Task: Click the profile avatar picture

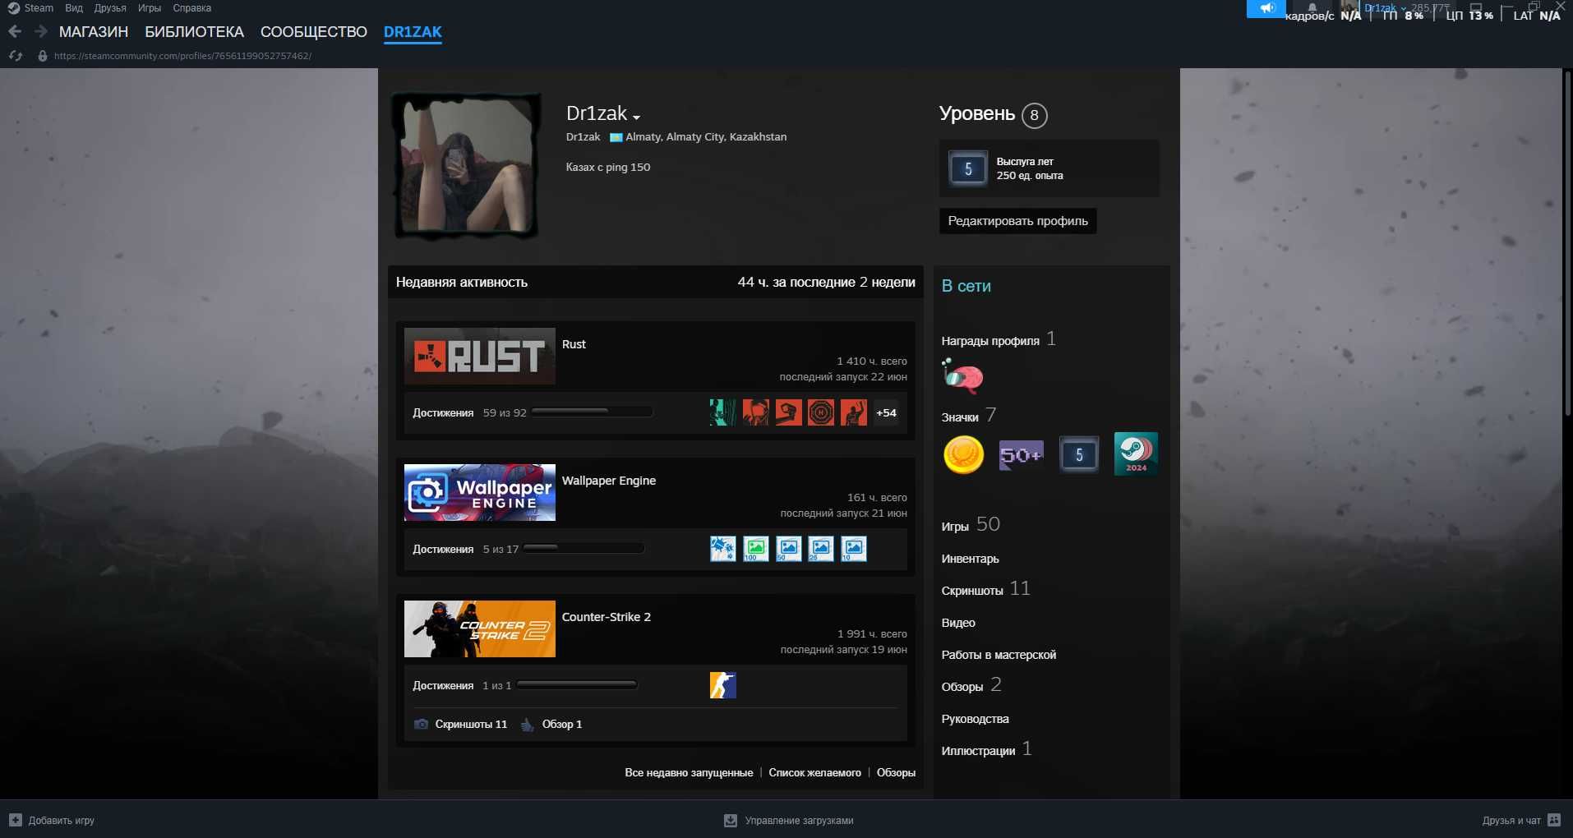Action: pyautogui.click(x=465, y=165)
